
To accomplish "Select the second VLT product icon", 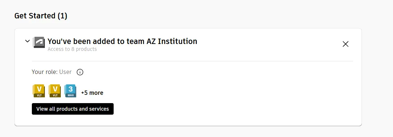I will [x=55, y=91].
